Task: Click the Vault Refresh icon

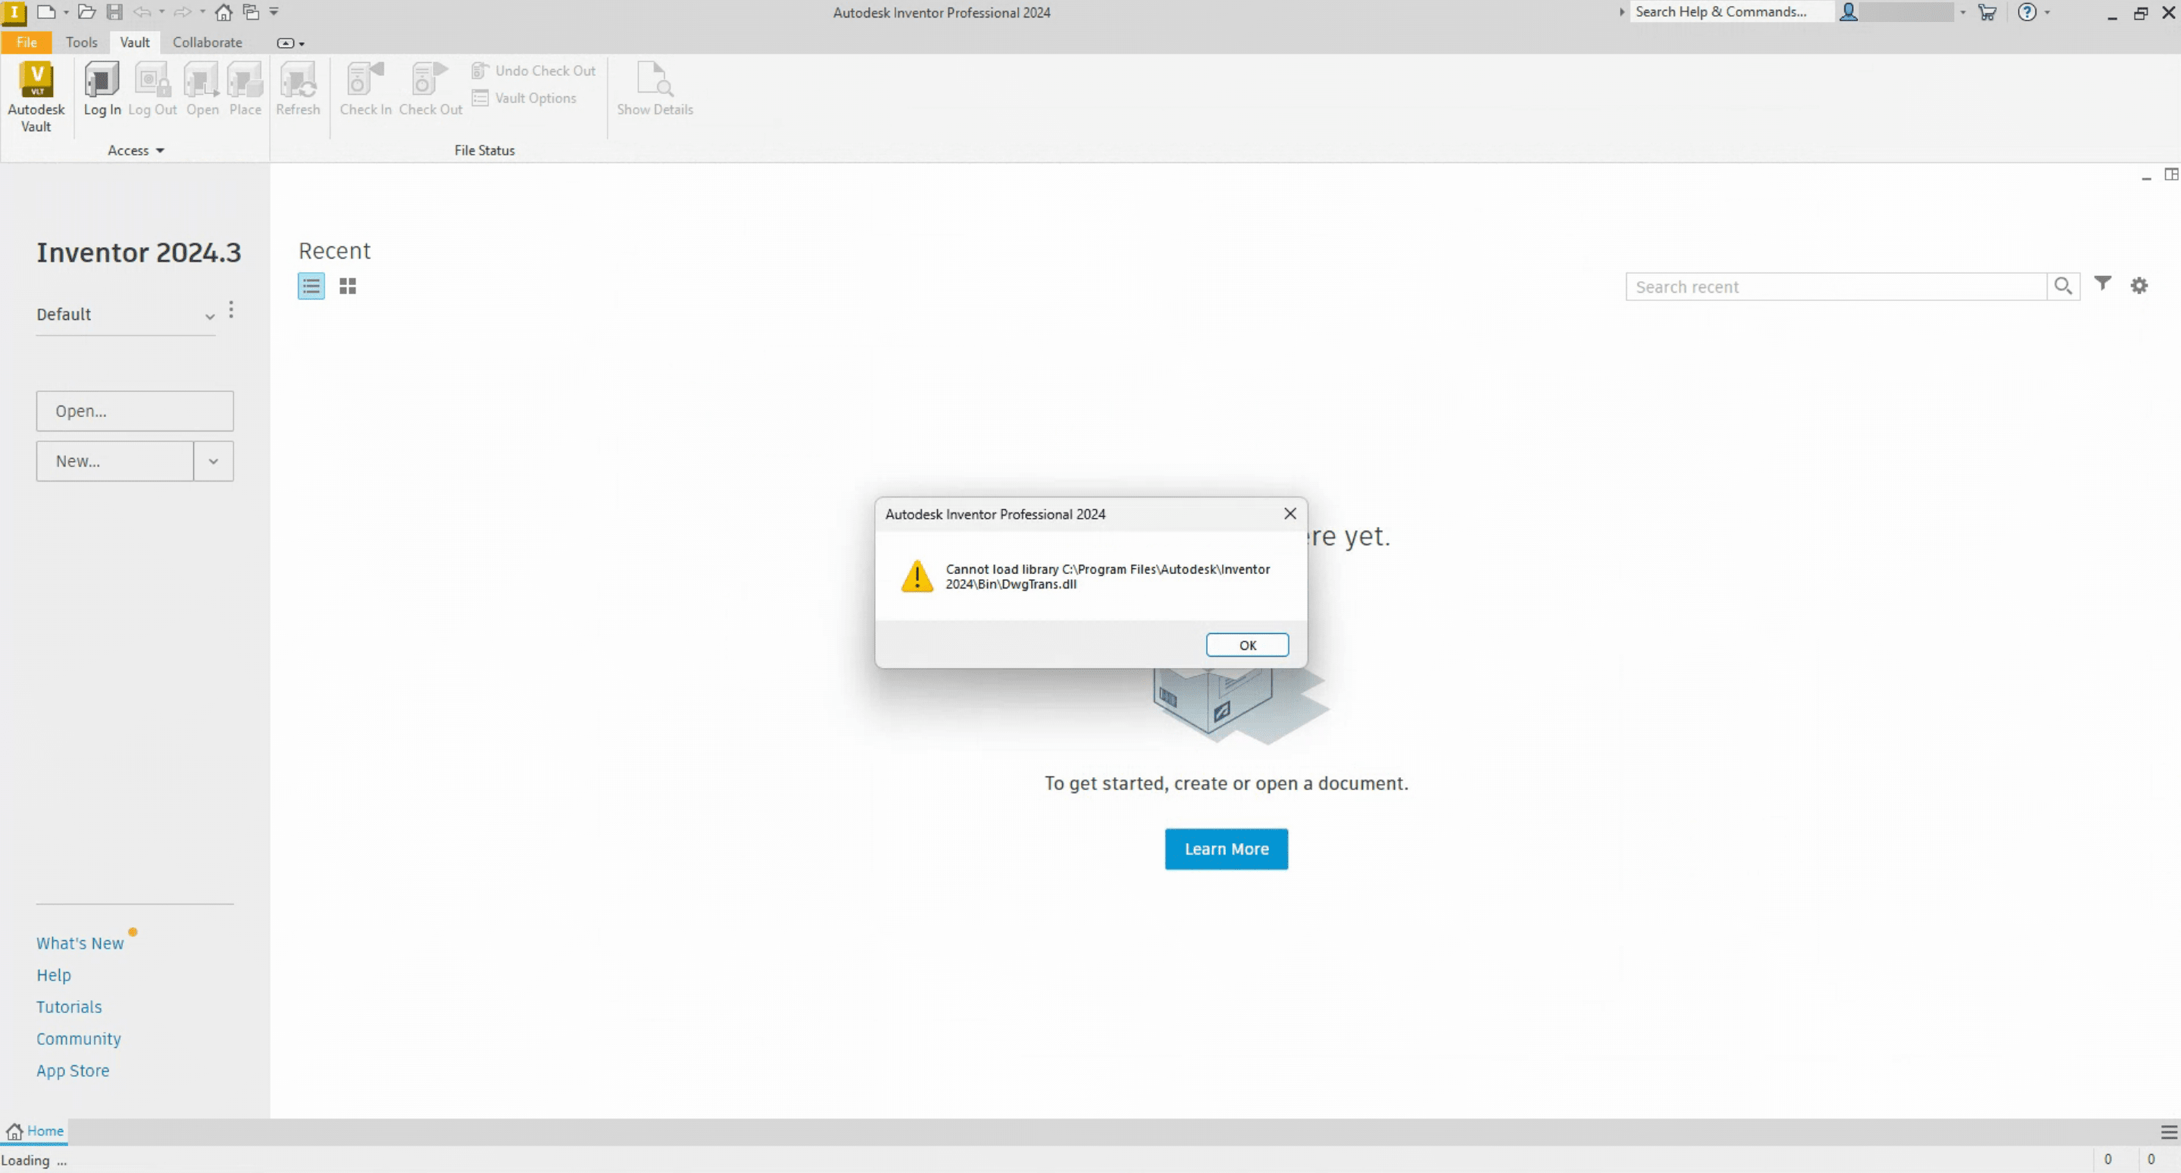Action: [x=298, y=80]
